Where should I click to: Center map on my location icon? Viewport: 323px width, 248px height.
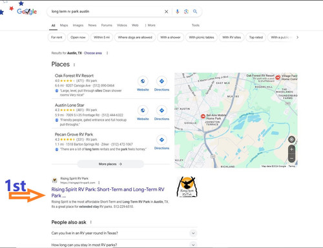[291, 139]
